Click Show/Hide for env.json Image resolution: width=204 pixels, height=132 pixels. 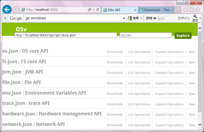click(x=115, y=94)
